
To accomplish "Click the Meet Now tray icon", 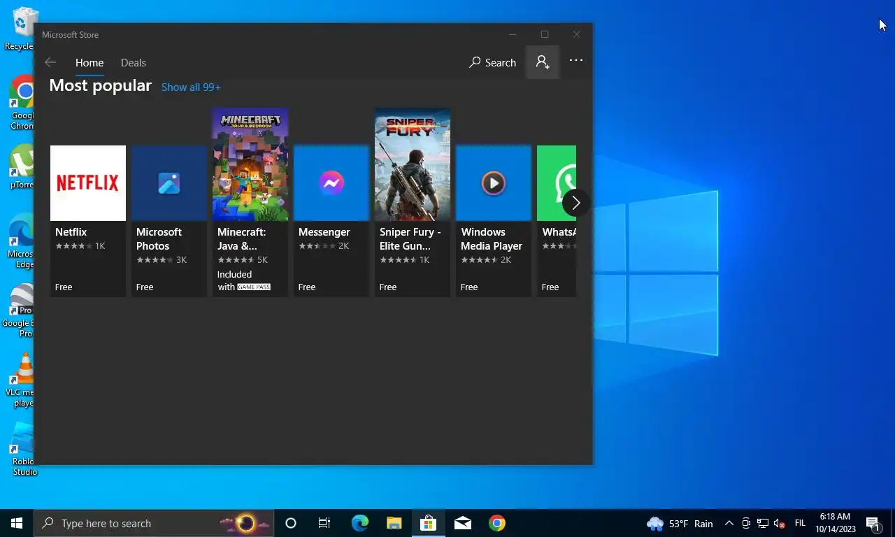I will [746, 523].
